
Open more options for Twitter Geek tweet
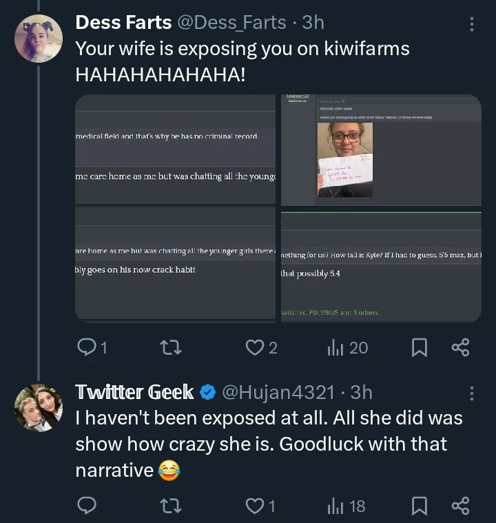point(472,393)
